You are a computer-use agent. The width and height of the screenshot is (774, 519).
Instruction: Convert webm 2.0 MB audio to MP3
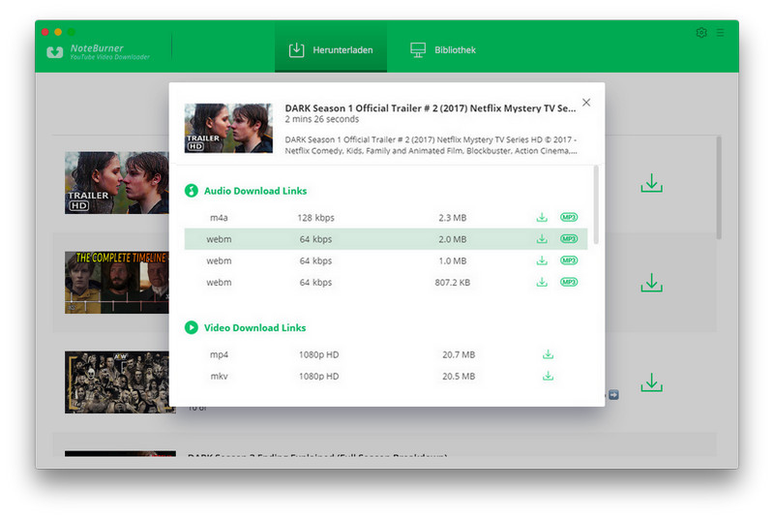[x=569, y=239]
